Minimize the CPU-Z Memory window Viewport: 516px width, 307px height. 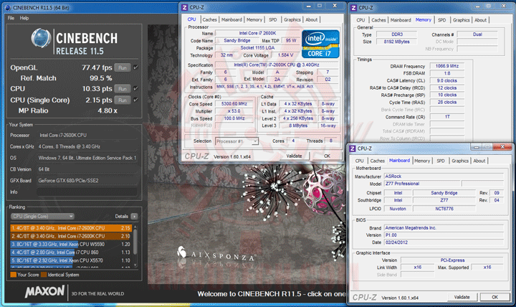pyautogui.click(x=477, y=6)
